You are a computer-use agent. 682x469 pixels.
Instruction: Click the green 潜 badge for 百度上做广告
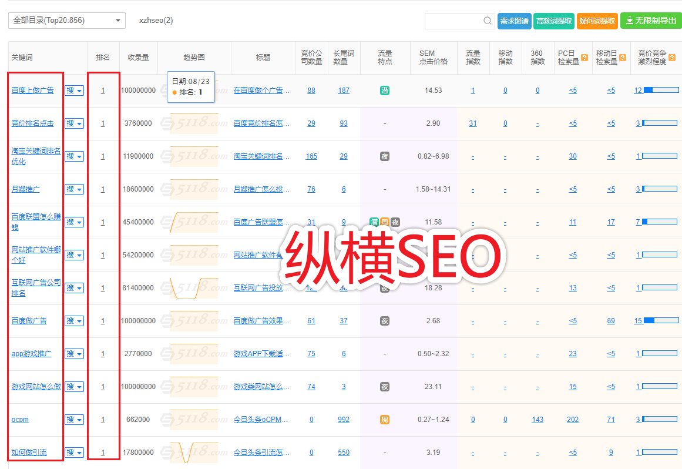385,91
